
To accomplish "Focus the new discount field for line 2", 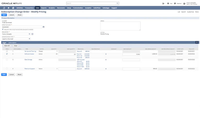I will click(x=131, y=54).
